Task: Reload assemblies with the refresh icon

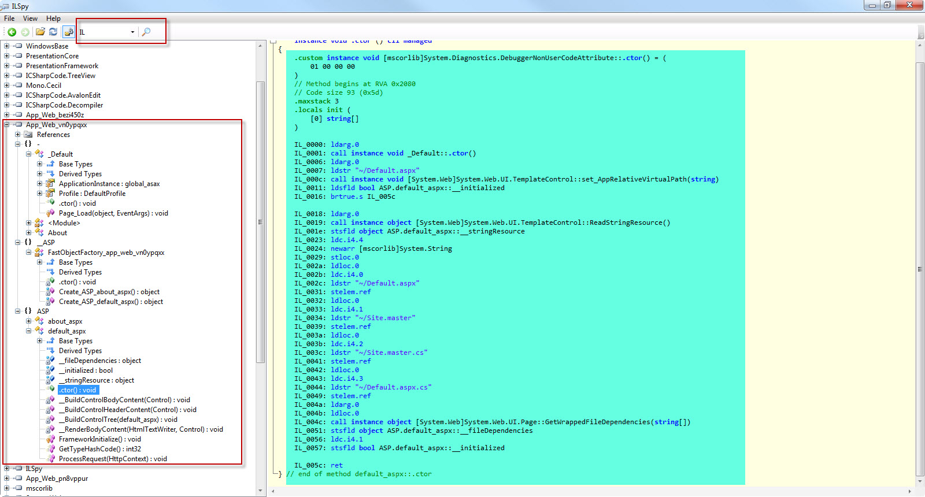Action: point(53,32)
